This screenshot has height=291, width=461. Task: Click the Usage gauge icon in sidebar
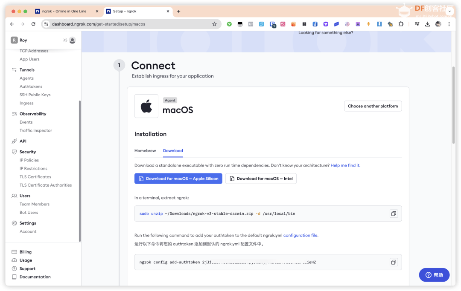[x=14, y=260]
